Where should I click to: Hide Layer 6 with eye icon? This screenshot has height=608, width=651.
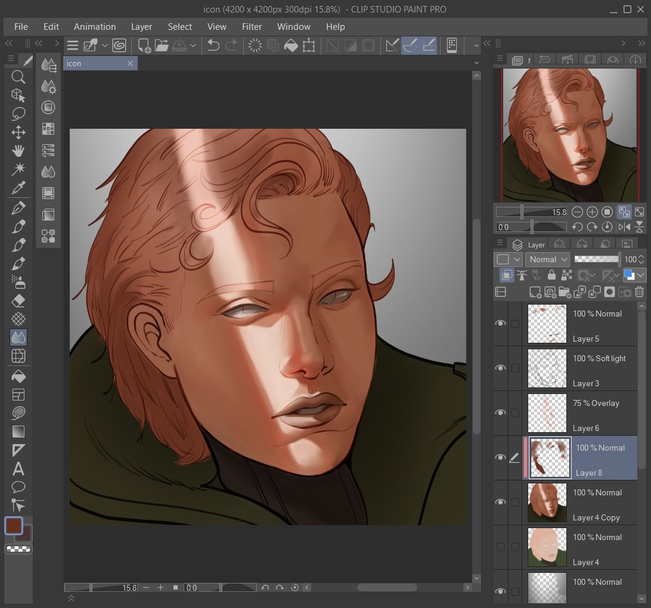(501, 412)
